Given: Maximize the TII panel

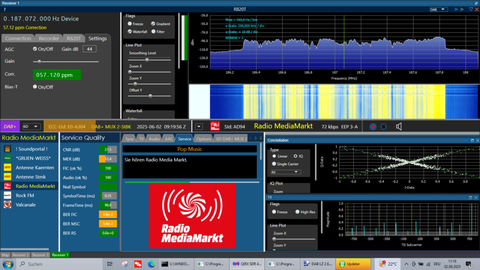Looking at the screenshot, I should (470, 197).
